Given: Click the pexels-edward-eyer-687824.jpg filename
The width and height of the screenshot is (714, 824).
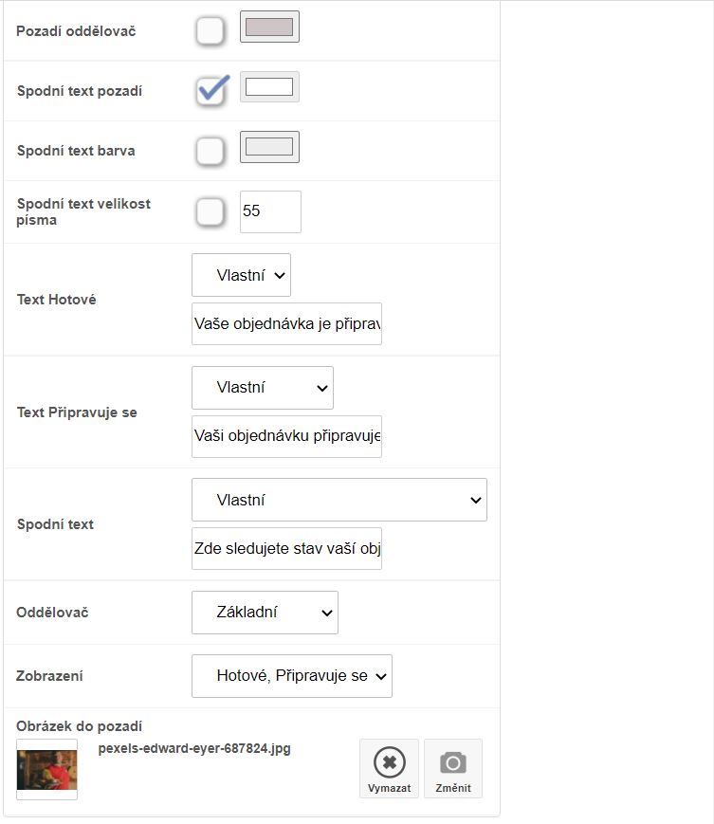Looking at the screenshot, I should (x=194, y=748).
